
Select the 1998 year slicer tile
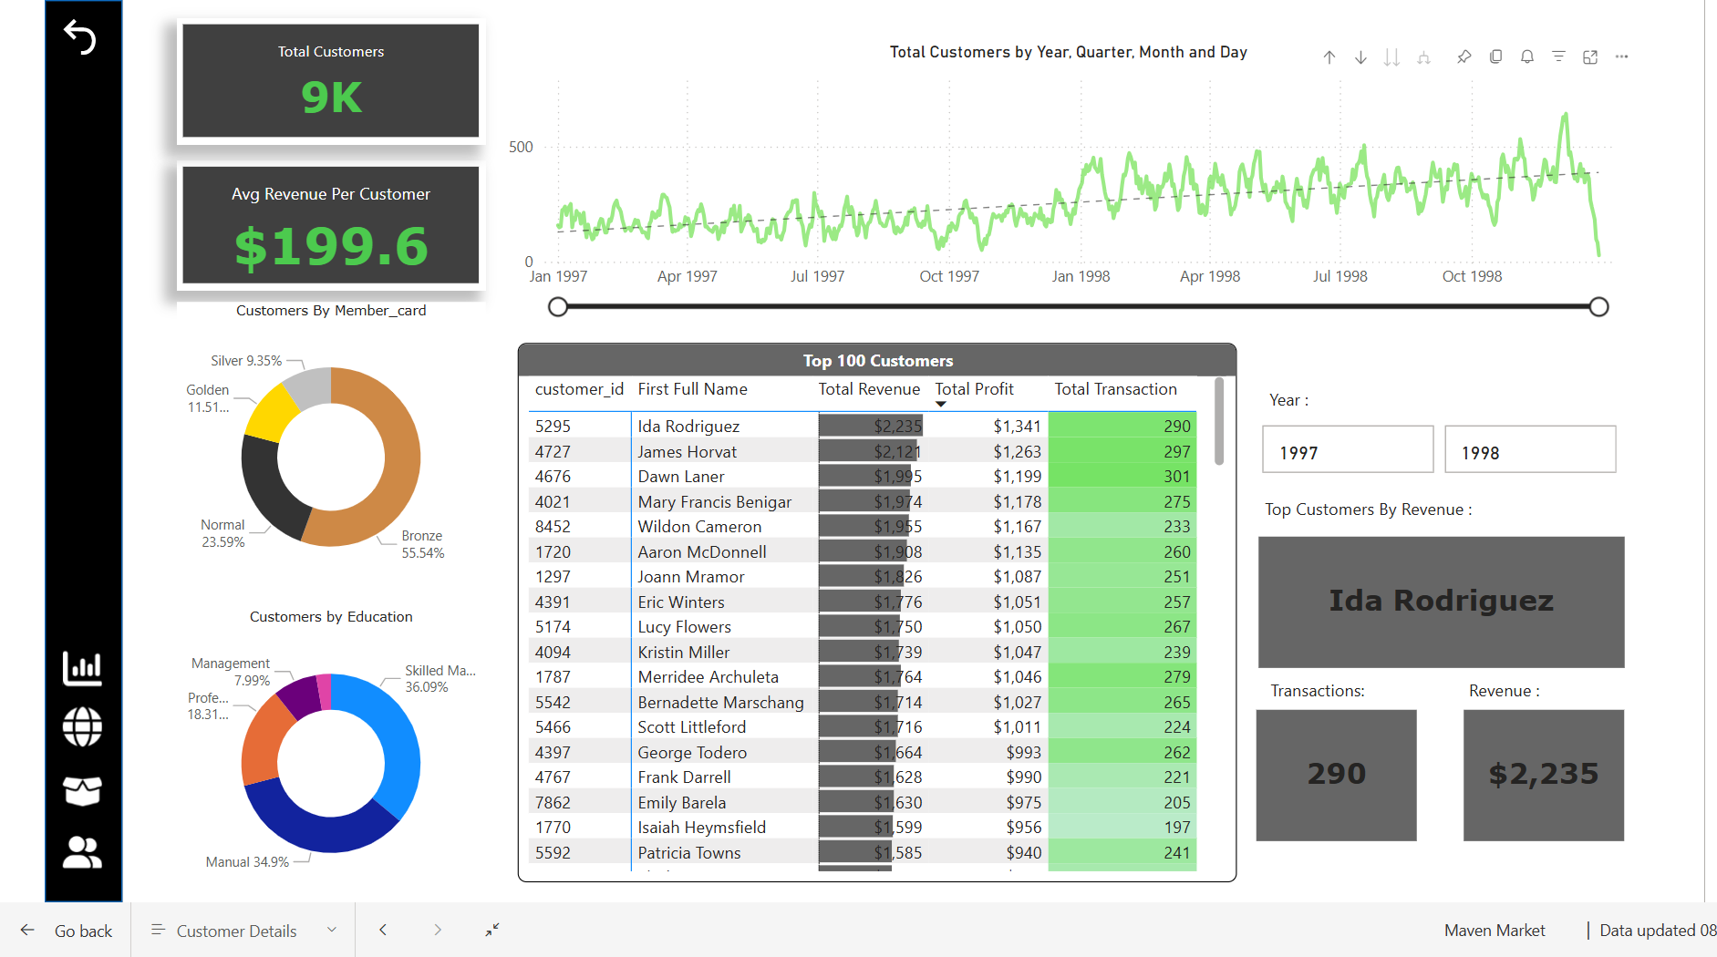click(1529, 449)
